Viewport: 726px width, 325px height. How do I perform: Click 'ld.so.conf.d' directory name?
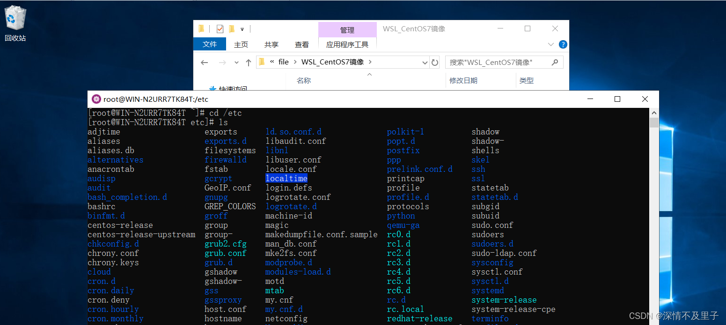click(293, 132)
